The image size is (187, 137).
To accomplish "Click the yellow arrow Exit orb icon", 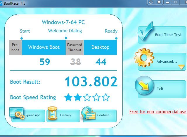I will point(144,85).
